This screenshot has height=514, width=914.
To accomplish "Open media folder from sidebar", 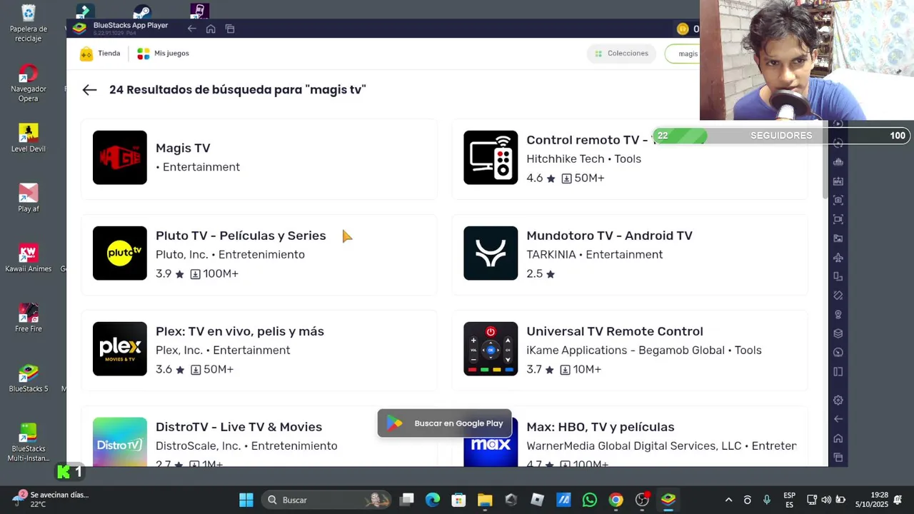I will [838, 238].
